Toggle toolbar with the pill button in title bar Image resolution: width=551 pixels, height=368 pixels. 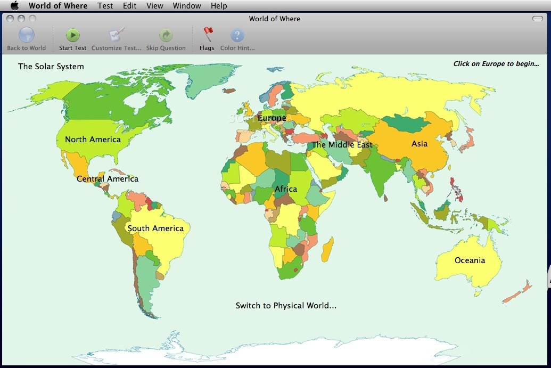tap(538, 19)
